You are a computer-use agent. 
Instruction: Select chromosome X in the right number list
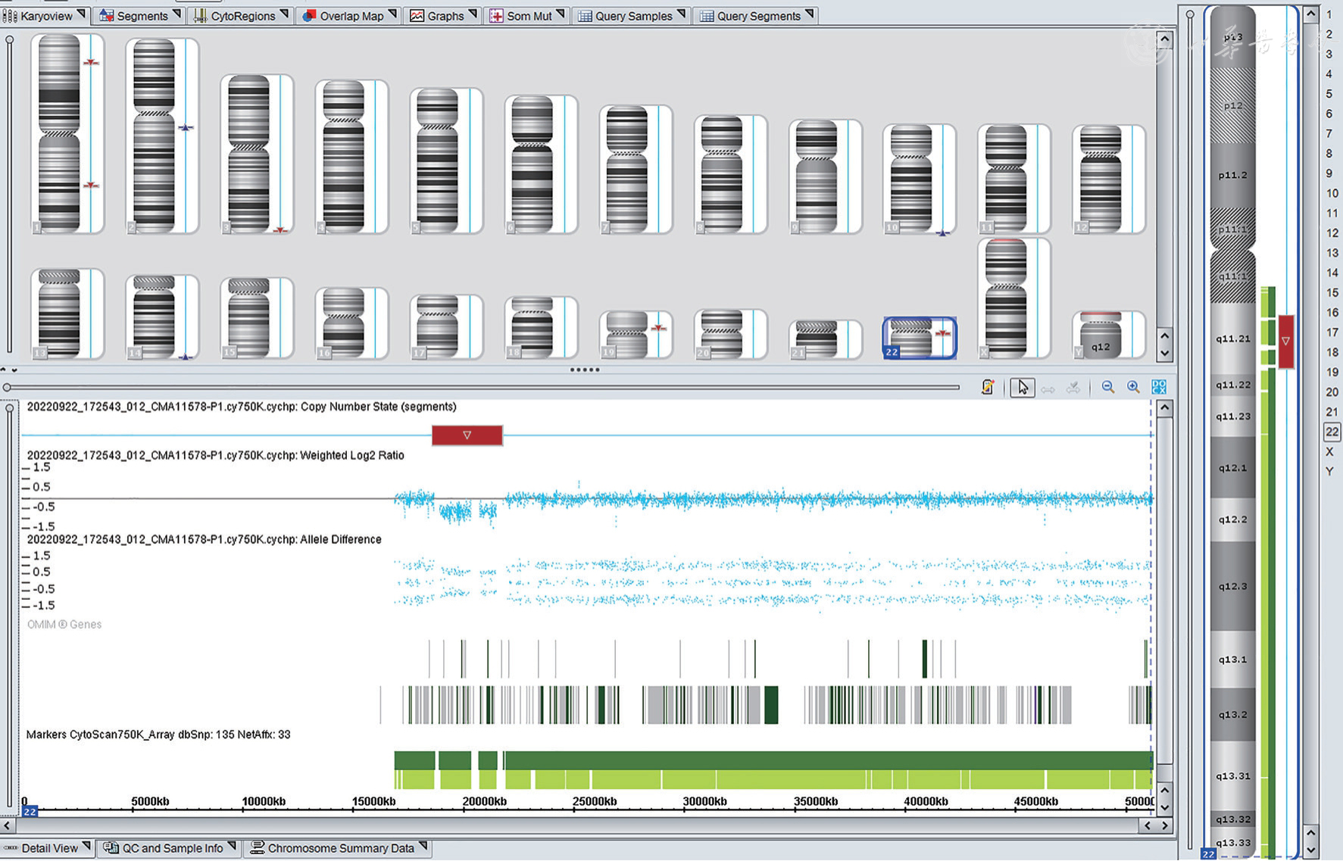tap(1329, 451)
